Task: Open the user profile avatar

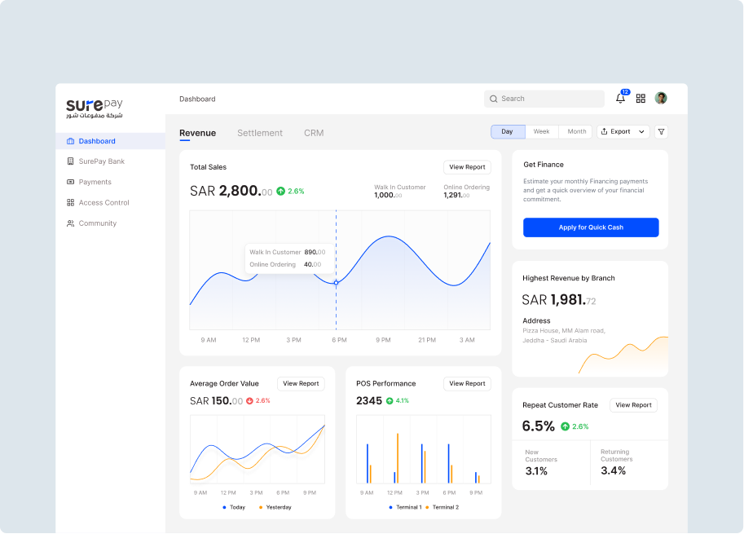Action: 661,99
